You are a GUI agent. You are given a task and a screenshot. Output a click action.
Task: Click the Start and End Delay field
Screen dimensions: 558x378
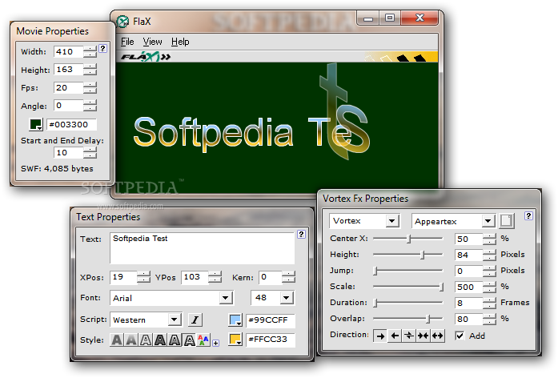point(69,153)
